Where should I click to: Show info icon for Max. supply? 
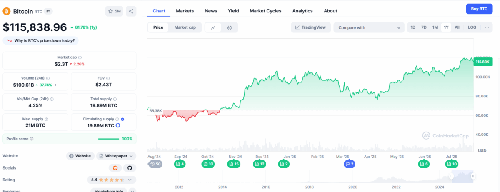[47, 119]
